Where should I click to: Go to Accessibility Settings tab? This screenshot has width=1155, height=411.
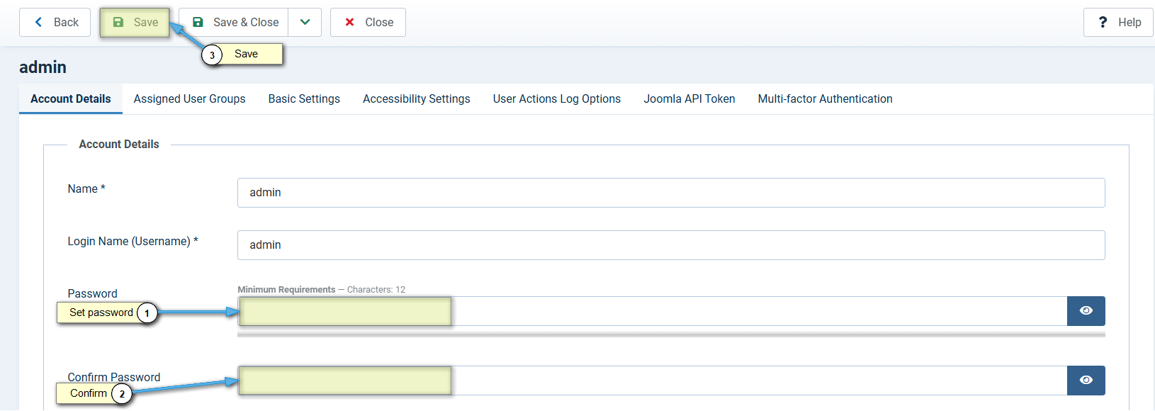416,99
